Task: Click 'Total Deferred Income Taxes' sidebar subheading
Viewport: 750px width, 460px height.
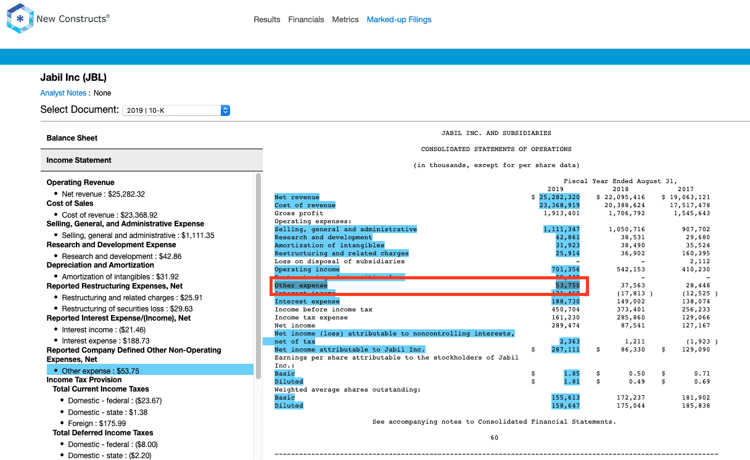Action: pyautogui.click(x=103, y=433)
